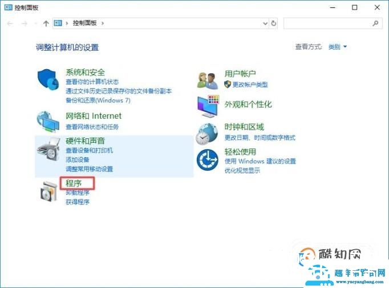Expand the address bar history dropdown

265,23
